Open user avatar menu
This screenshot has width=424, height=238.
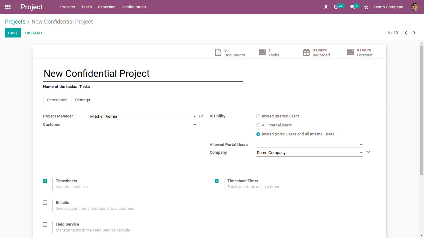click(x=415, y=7)
